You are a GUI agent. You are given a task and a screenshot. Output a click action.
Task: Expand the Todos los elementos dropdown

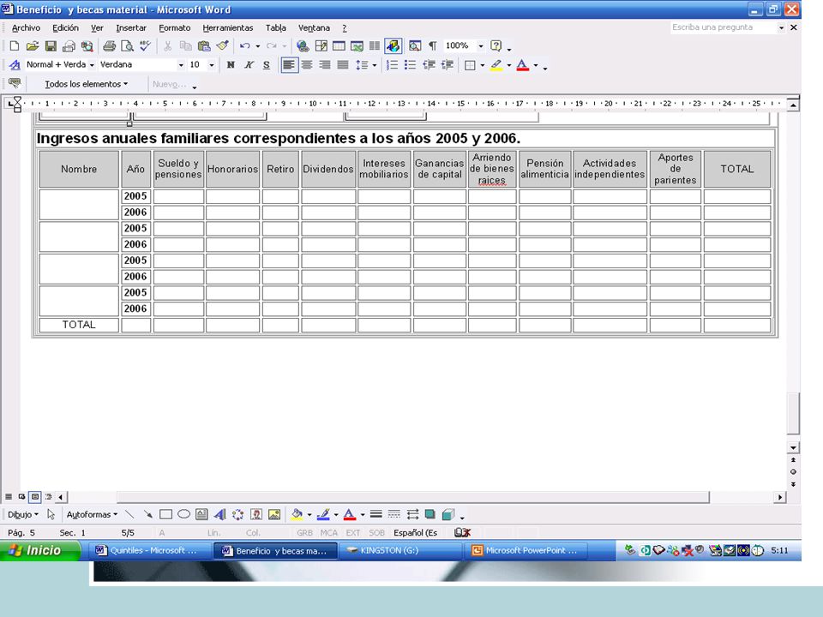click(86, 84)
